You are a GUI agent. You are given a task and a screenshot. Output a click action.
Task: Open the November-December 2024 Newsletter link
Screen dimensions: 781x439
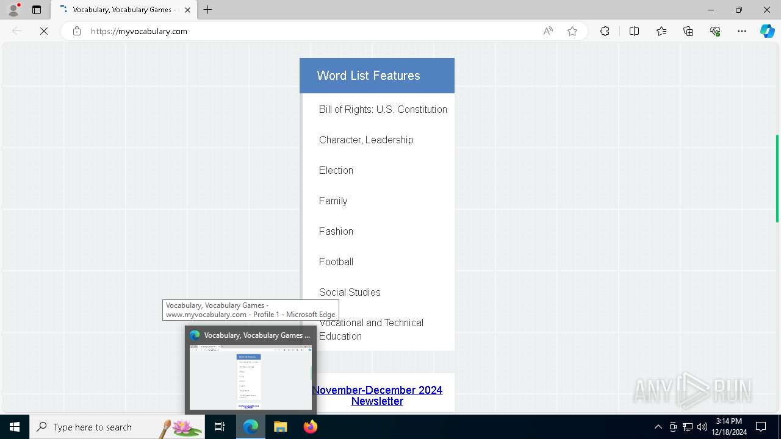(377, 396)
